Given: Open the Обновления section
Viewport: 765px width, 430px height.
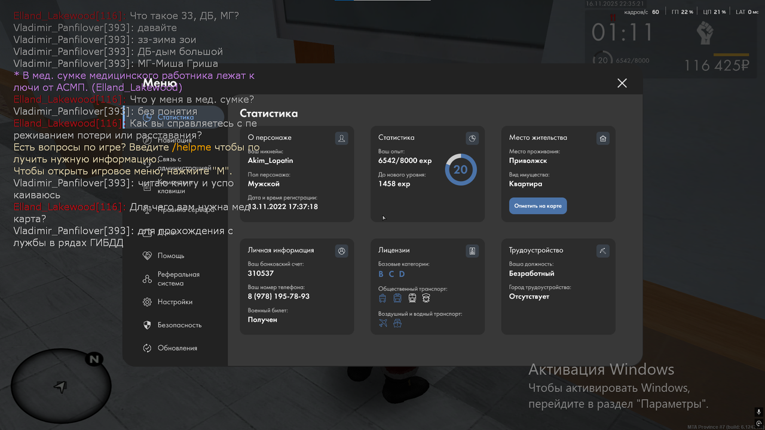Looking at the screenshot, I should tap(177, 348).
